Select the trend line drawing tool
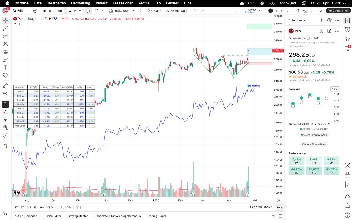The width and height of the screenshot is (352, 220). pos(5,28)
